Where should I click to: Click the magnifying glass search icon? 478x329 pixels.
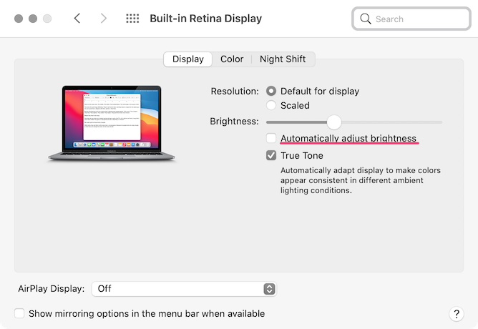(x=366, y=19)
